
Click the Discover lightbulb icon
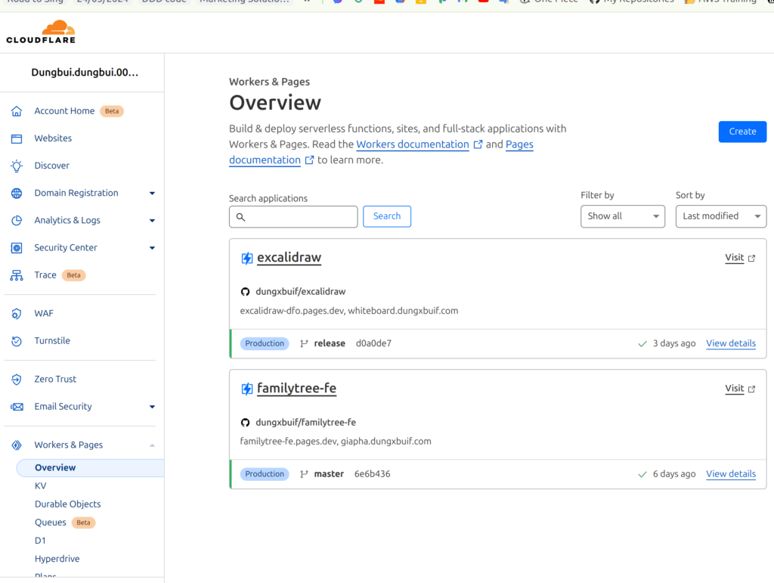[17, 166]
